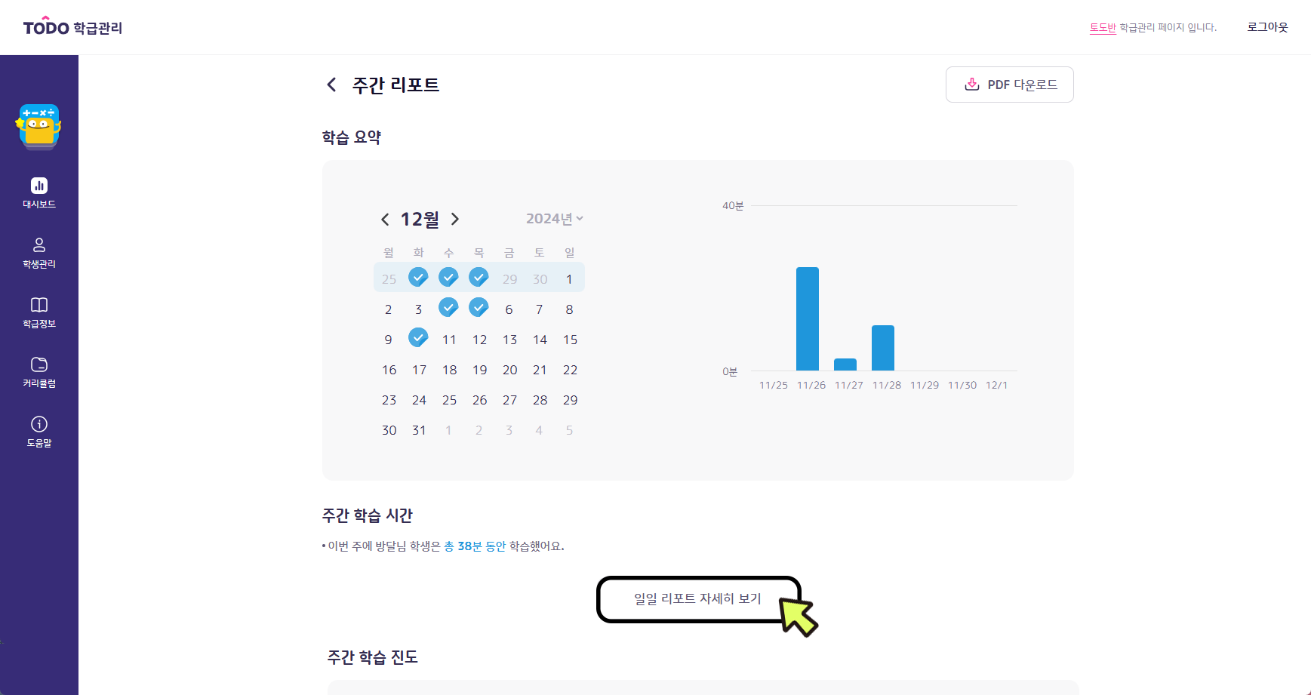
Task: Select the checked Wednesday in the second week
Action: [x=448, y=307]
